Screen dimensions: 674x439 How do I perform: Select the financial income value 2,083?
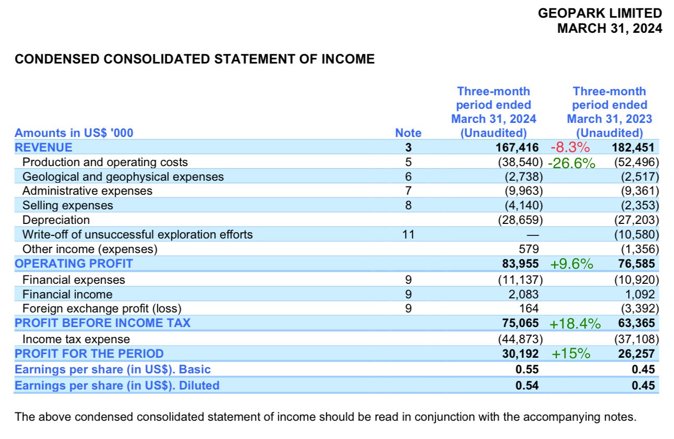[523, 294]
